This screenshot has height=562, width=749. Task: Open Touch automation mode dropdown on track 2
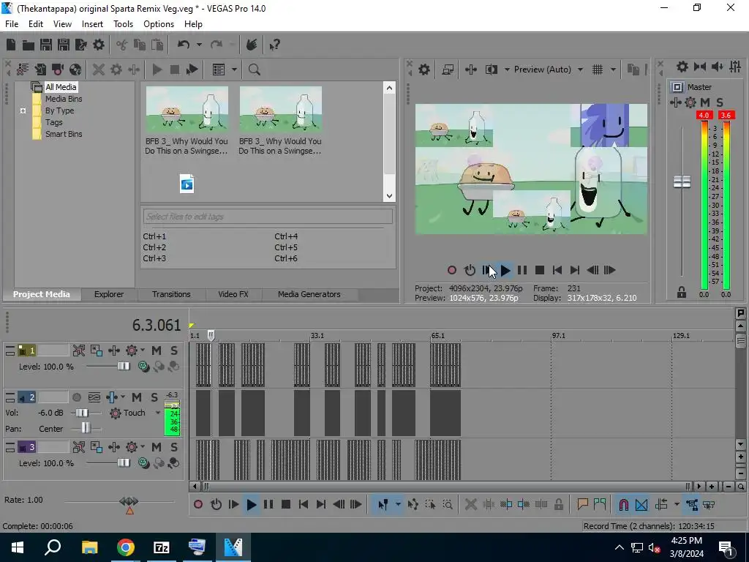click(158, 413)
